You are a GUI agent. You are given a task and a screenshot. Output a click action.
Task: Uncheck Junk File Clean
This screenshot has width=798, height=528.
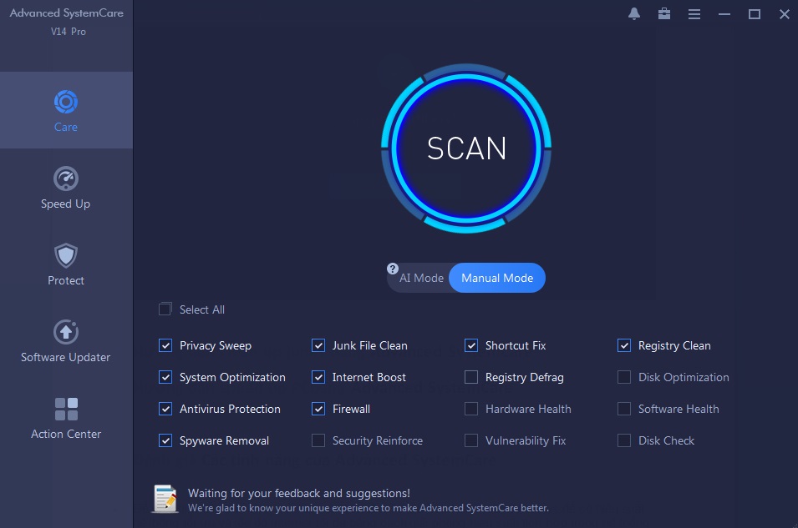[x=318, y=345]
